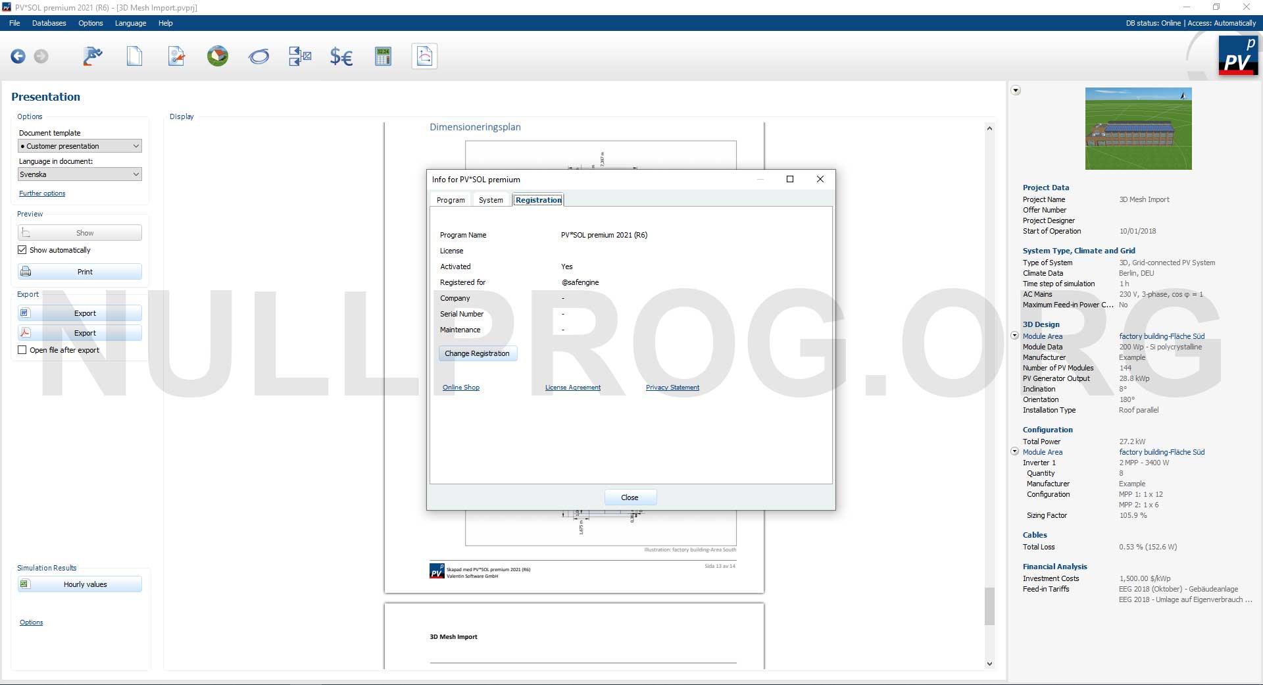Click the preview scroll up arrow
This screenshot has height=685, width=1263.
point(989,129)
